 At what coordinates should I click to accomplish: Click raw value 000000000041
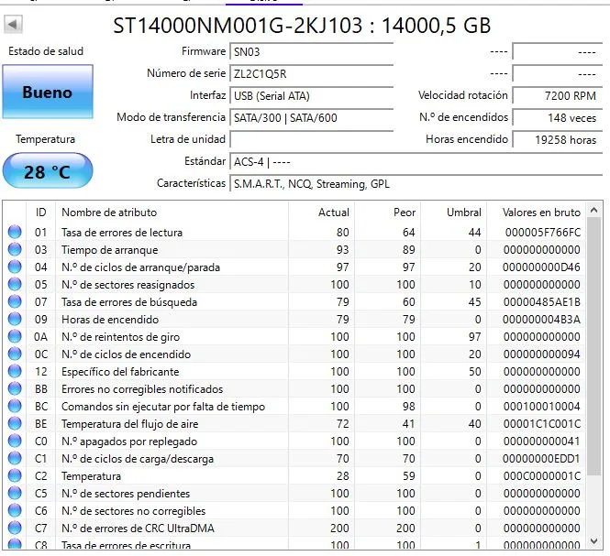[x=541, y=442]
